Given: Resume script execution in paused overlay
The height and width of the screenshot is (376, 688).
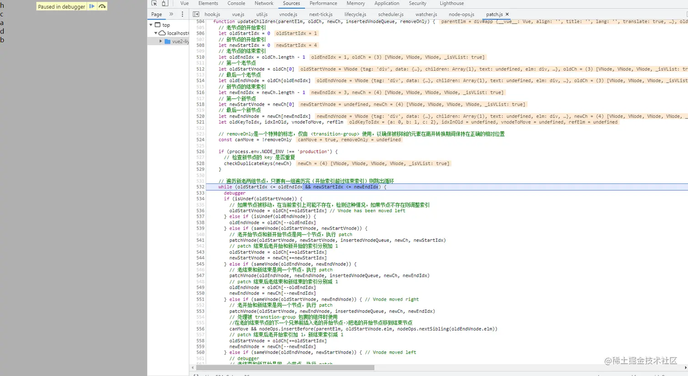Looking at the screenshot, I should point(92,6).
